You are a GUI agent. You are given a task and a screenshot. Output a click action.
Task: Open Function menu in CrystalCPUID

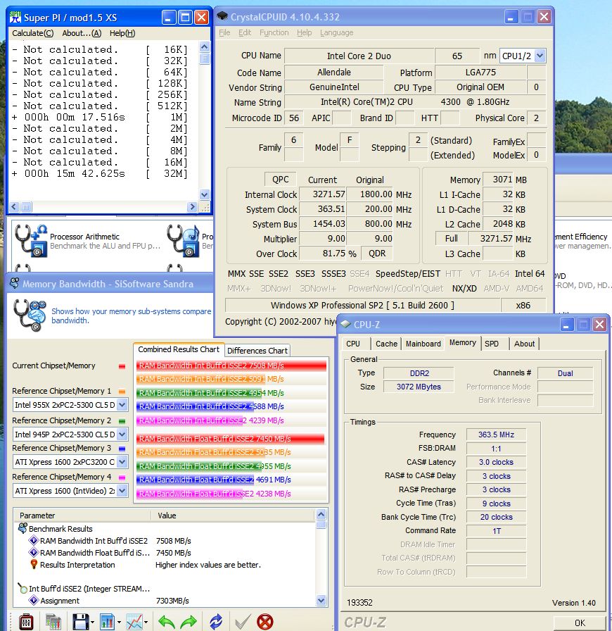(x=274, y=32)
